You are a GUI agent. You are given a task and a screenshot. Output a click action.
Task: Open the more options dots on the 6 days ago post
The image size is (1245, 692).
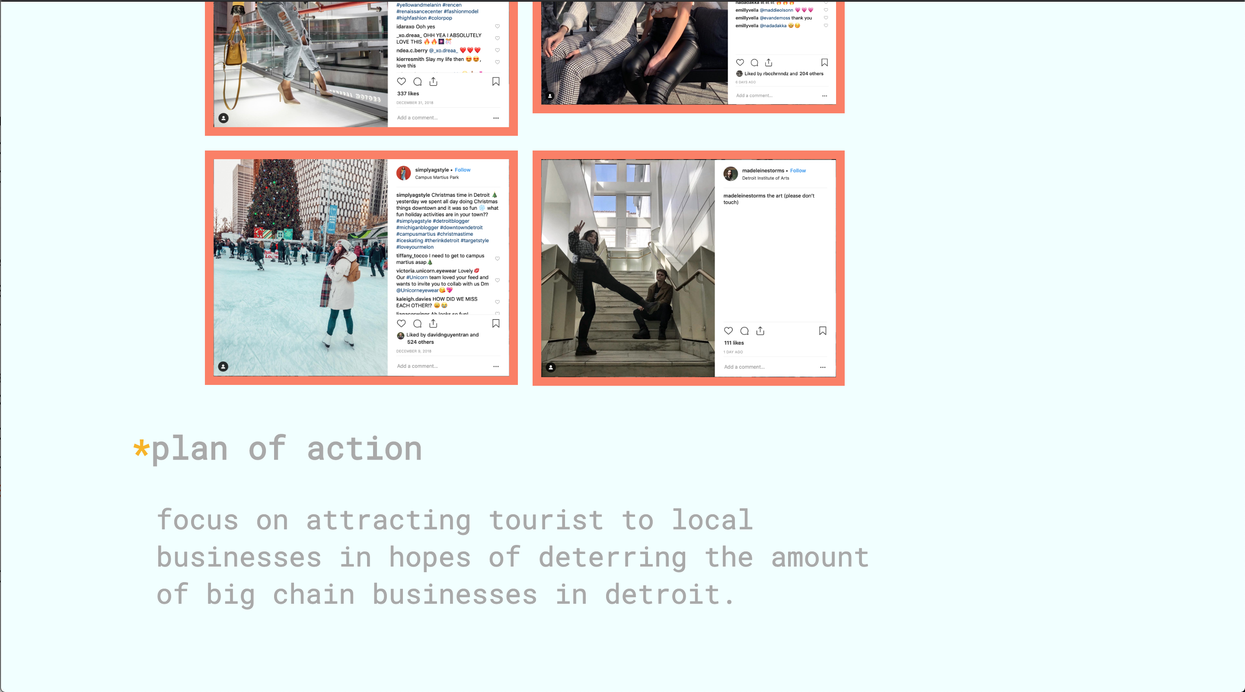tap(824, 96)
